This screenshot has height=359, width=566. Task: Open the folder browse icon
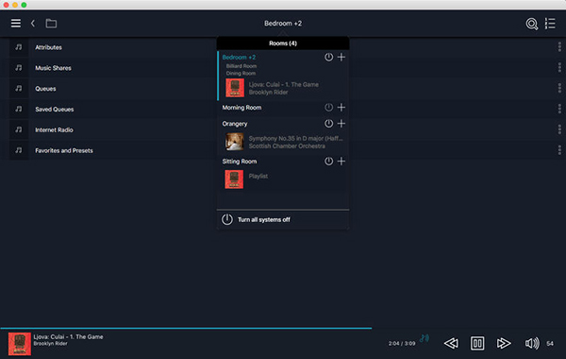tap(51, 24)
